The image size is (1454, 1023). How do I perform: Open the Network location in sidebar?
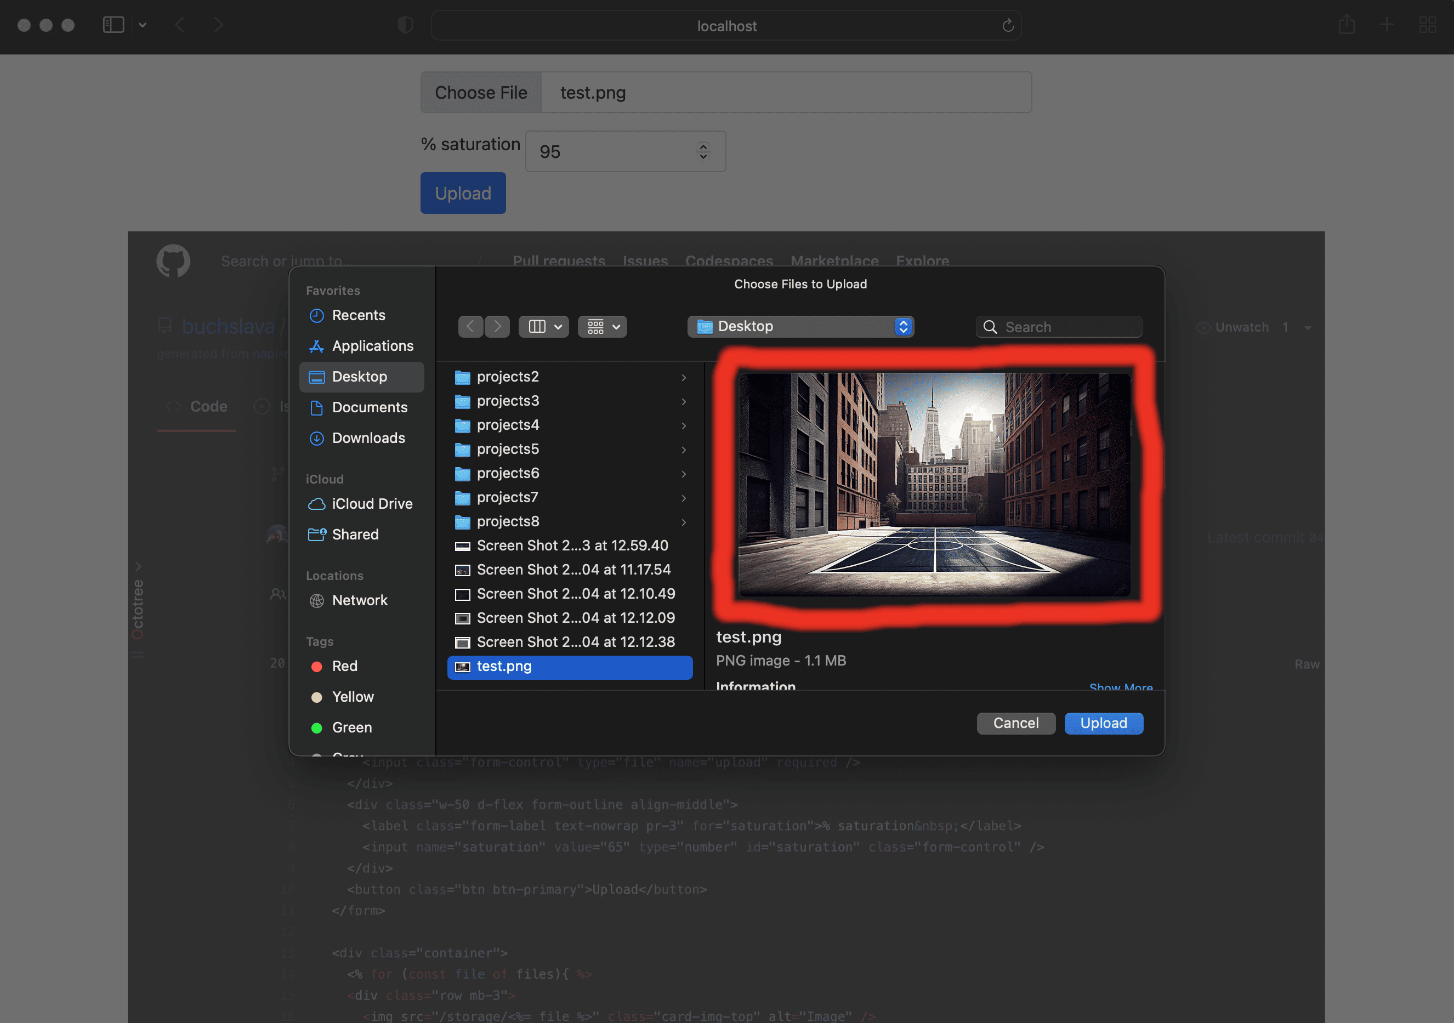(x=359, y=600)
